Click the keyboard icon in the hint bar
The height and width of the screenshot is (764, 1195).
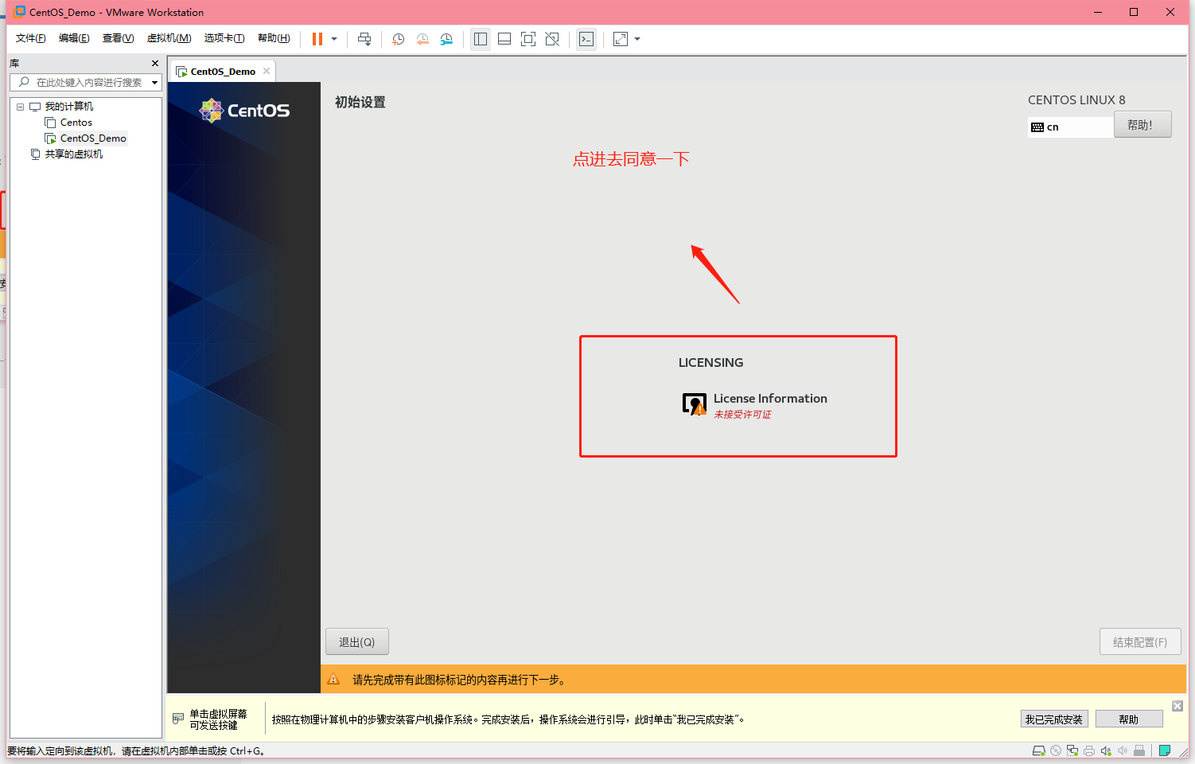178,719
